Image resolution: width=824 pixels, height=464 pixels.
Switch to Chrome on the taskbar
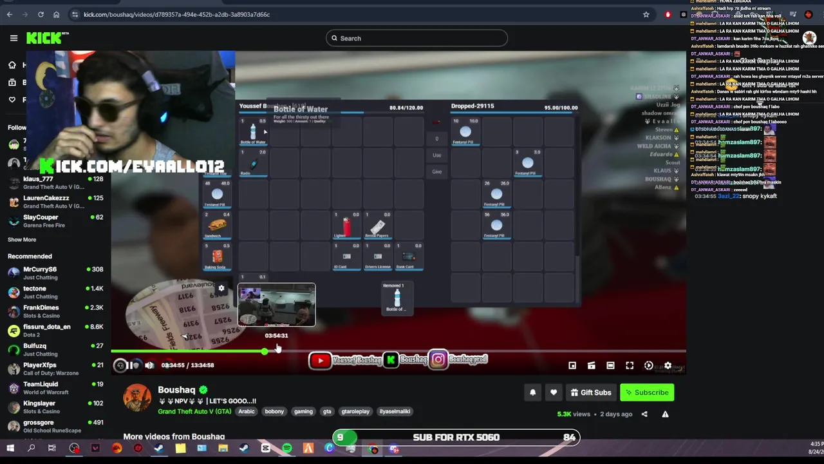373,449
